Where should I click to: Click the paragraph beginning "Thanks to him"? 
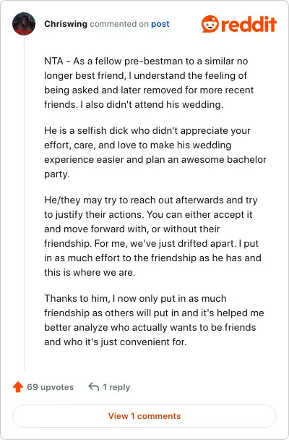154,320
